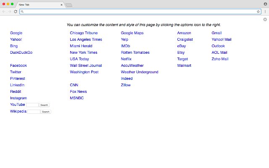Open the LinkedIn link
The width and height of the screenshot is (269, 168).
click(17, 85)
